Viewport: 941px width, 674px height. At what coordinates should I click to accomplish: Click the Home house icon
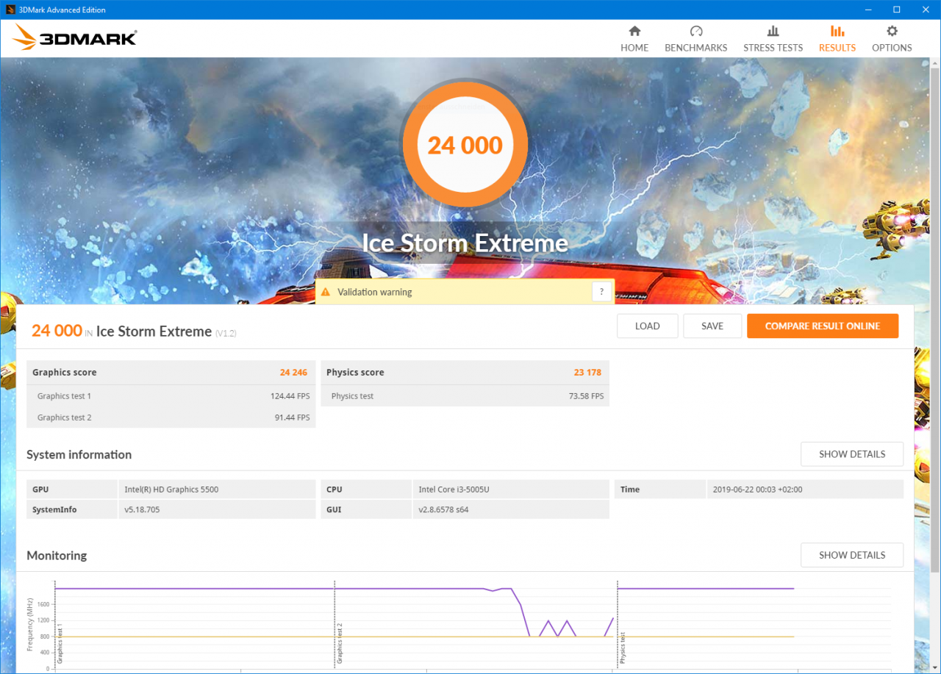point(634,31)
